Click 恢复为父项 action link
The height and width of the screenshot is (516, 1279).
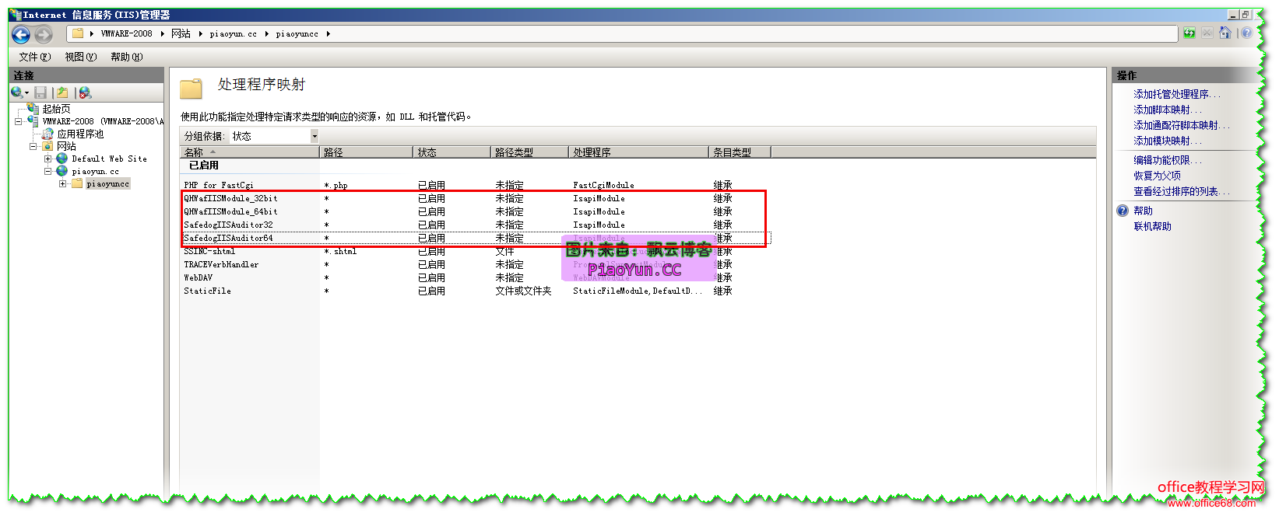coord(1157,176)
